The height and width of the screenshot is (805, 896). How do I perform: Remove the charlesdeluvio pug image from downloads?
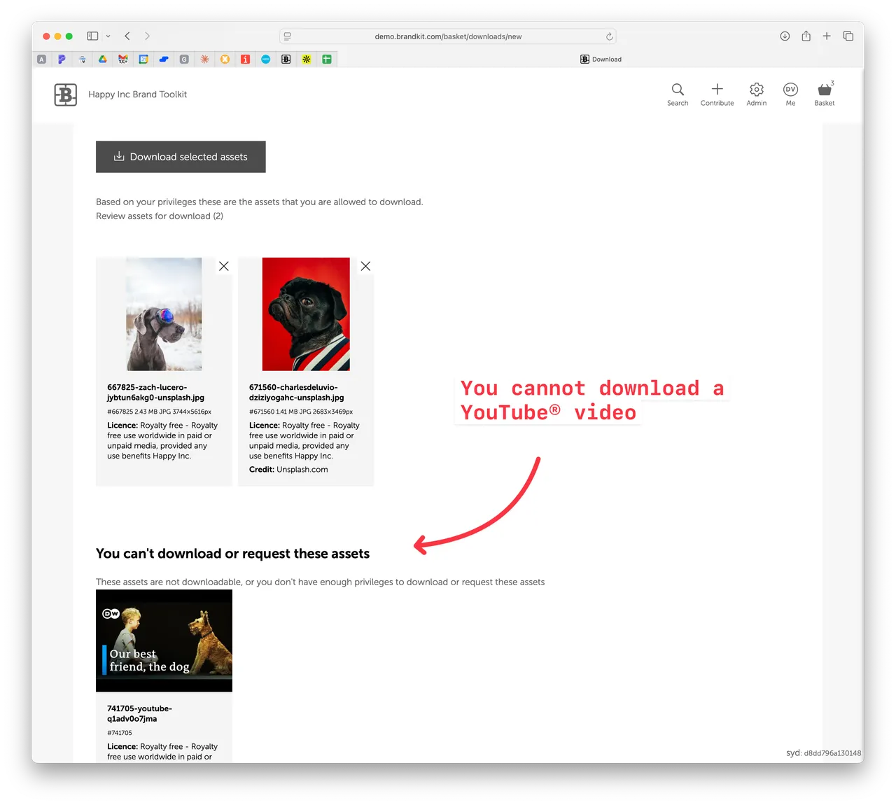click(365, 266)
